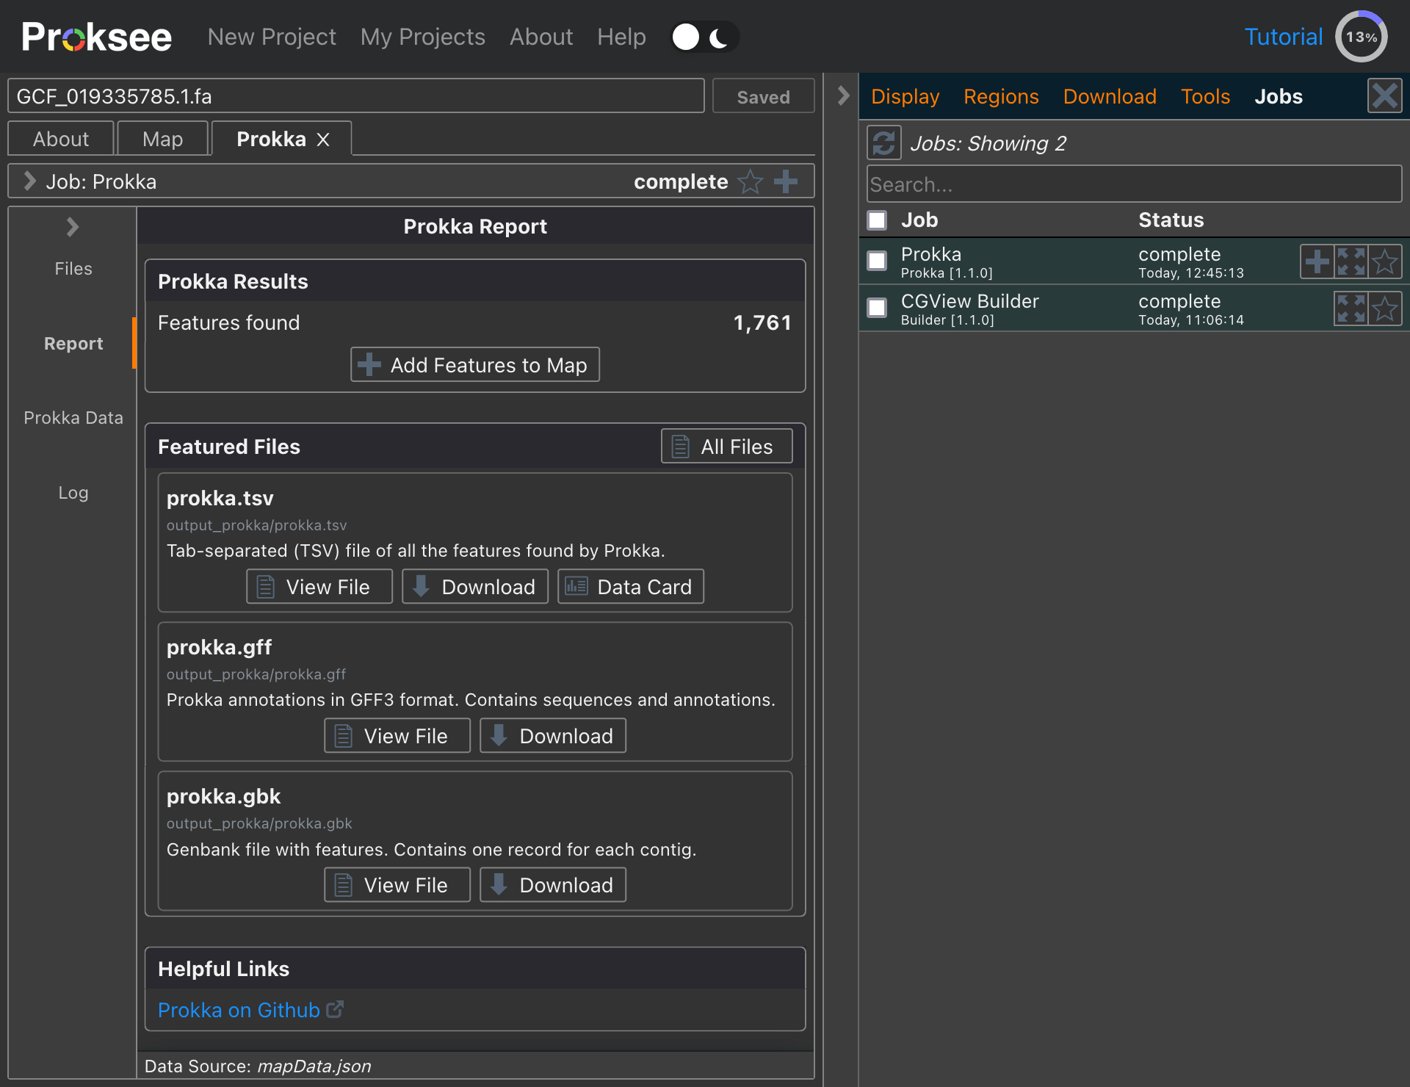Image resolution: width=1410 pixels, height=1087 pixels.
Task: Open the Tools panel tab
Action: tap(1204, 96)
